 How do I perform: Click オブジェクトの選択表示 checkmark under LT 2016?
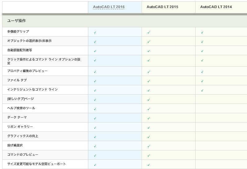click(x=95, y=42)
